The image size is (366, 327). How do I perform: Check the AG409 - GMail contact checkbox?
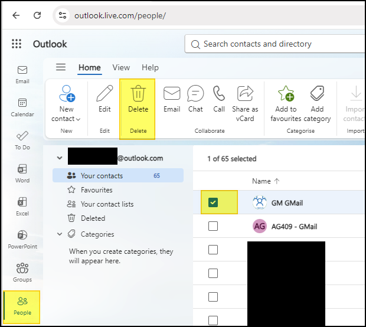(x=213, y=226)
